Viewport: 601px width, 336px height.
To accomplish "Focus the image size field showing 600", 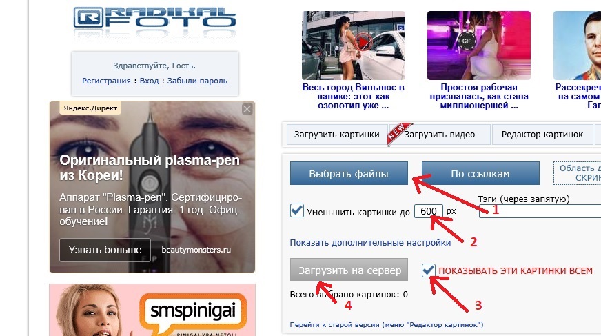I will (x=429, y=211).
